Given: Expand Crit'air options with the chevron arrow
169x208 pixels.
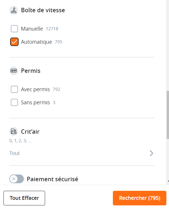Looking at the screenshot, I should pos(151,153).
